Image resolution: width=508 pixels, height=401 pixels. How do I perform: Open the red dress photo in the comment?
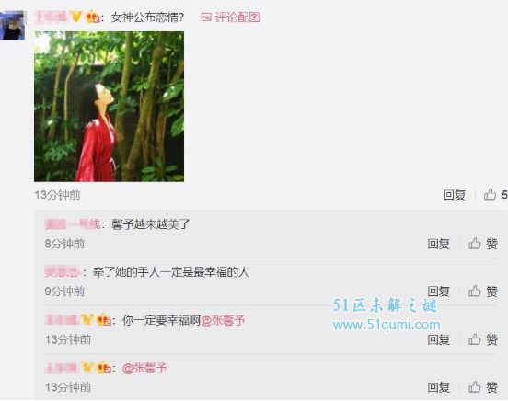(109, 107)
